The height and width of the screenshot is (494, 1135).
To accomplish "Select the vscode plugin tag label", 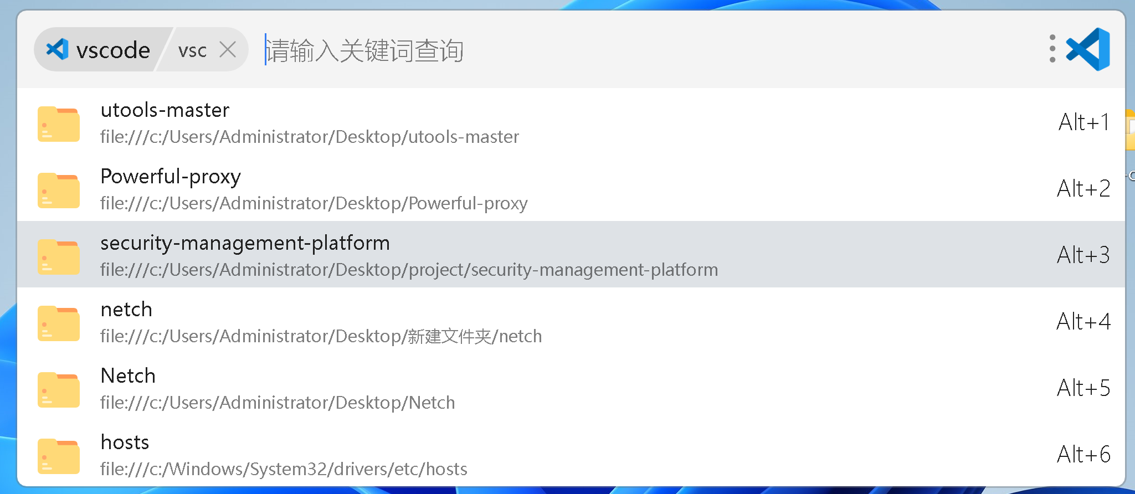I will (113, 50).
